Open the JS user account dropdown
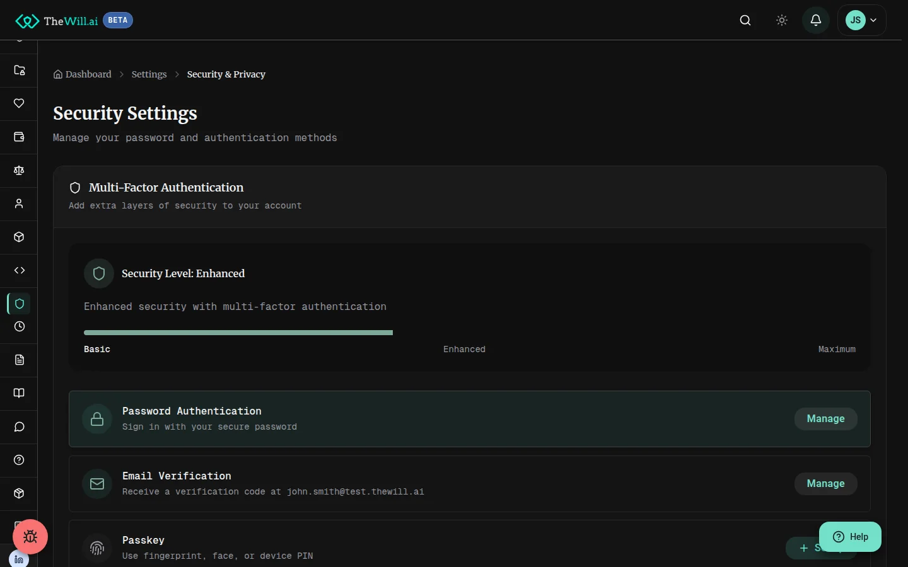The width and height of the screenshot is (908, 567). pos(862,20)
